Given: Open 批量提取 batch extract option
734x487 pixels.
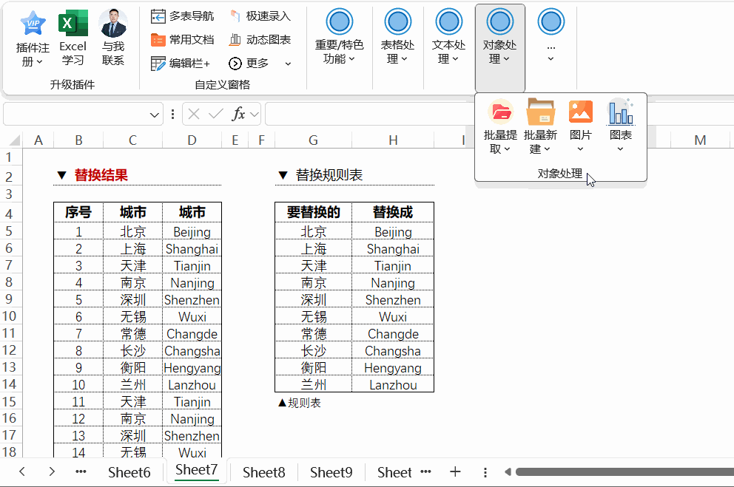Looking at the screenshot, I should click(x=500, y=126).
